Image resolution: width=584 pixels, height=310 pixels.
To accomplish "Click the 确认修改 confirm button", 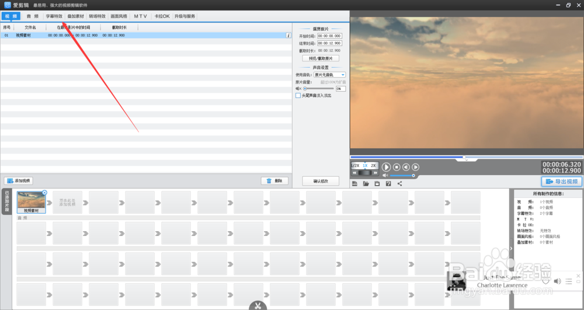I will click(321, 181).
